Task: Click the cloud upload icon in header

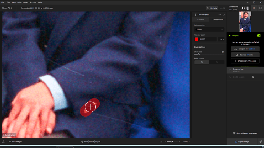Action: click(x=254, y=8)
